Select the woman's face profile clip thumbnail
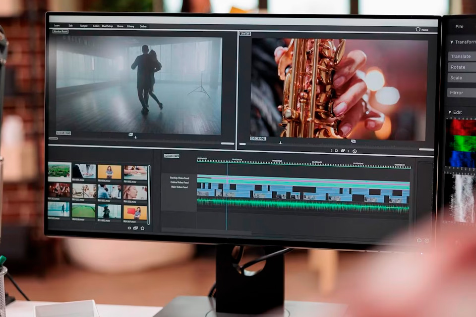476x317 pixels. (x=135, y=192)
